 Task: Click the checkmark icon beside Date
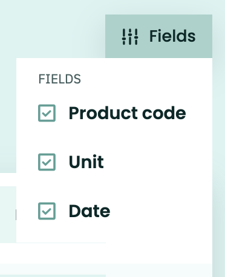point(47,211)
